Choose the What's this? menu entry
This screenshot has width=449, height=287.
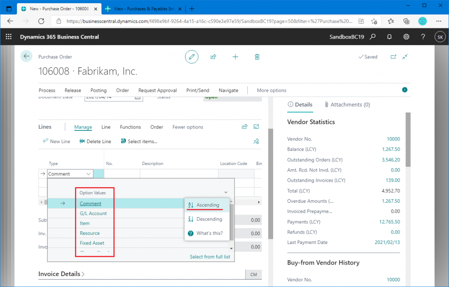[207, 233]
